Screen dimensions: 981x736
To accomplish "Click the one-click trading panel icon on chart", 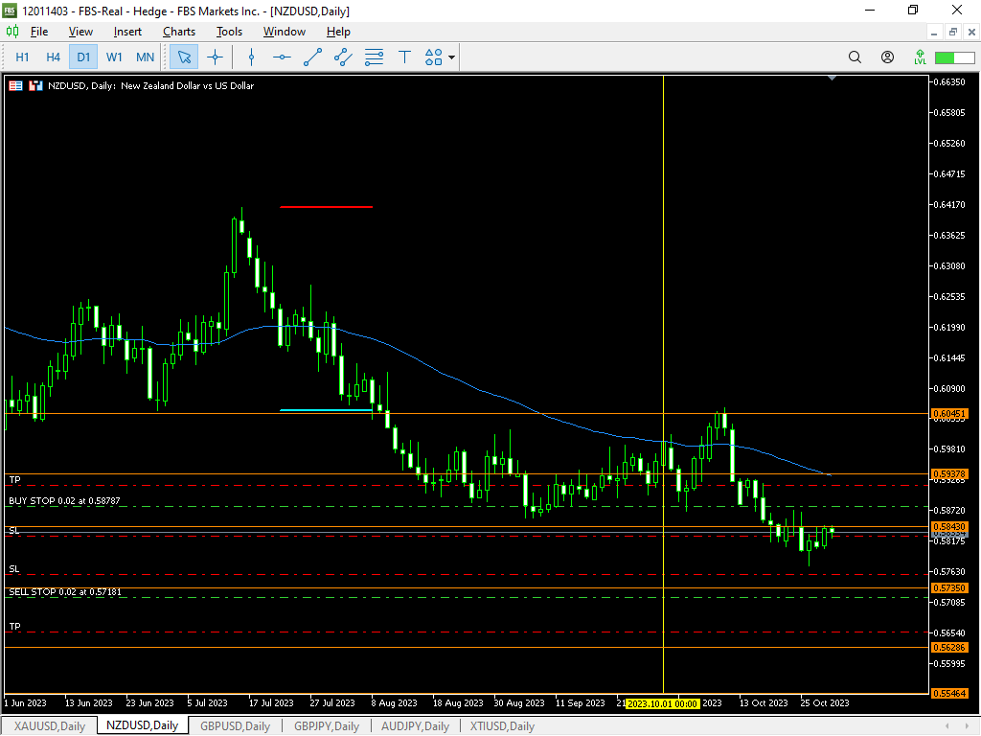I will click(15, 85).
